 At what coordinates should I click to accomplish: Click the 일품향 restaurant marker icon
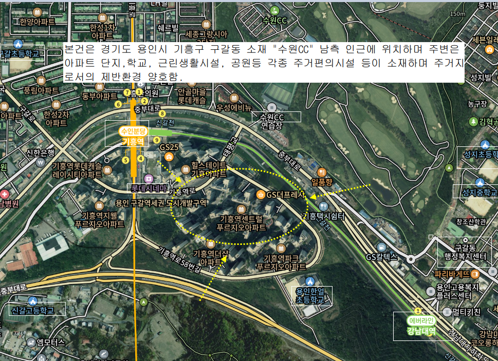coord(322,172)
